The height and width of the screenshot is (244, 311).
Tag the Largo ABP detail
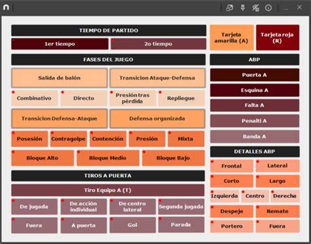point(278,181)
